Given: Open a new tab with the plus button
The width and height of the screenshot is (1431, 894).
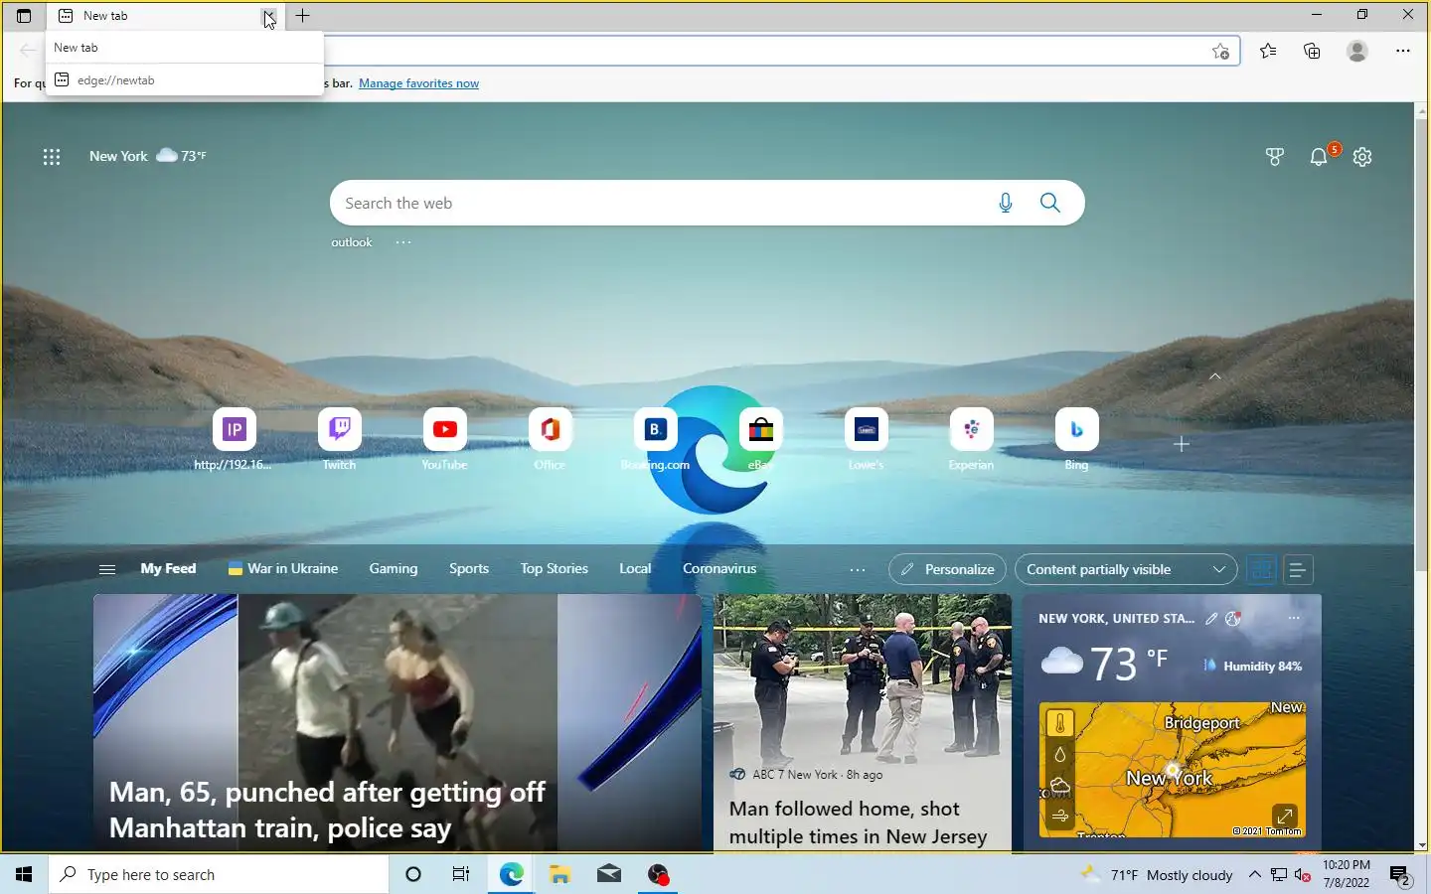Looking at the screenshot, I should pos(303,16).
